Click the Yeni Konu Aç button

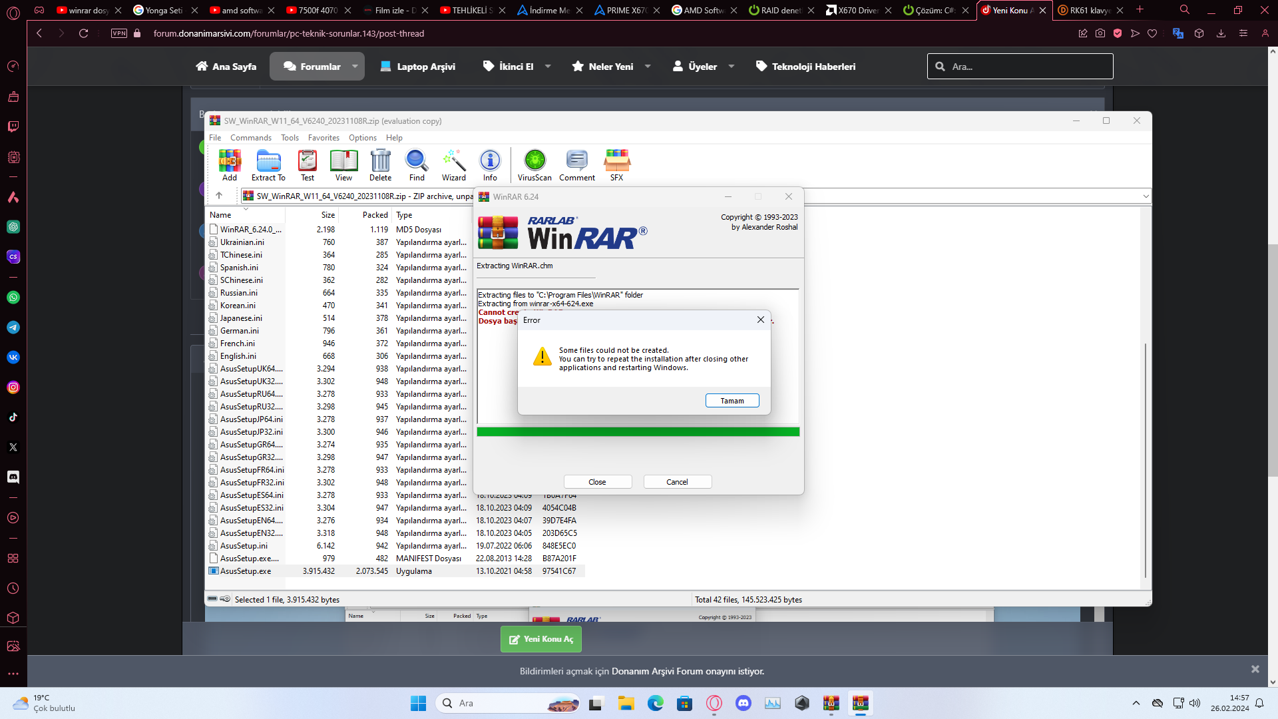tap(541, 639)
